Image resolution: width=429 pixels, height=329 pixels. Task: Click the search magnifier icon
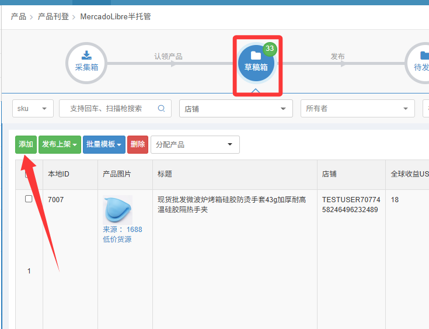162,108
